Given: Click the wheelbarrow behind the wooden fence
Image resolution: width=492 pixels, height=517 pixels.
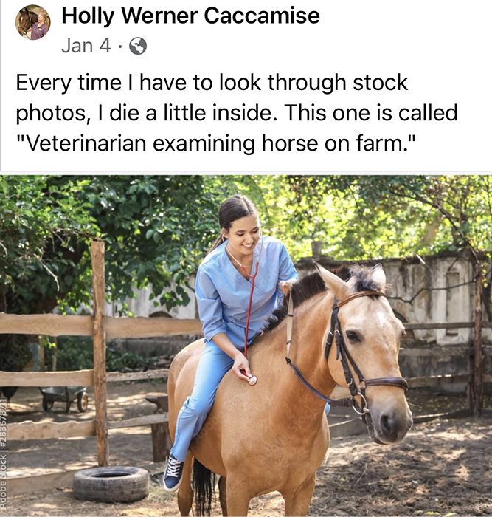Looking at the screenshot, I should (64, 398).
